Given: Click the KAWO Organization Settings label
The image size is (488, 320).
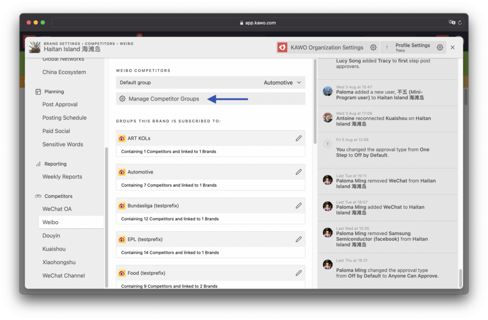Looking at the screenshot, I should 327,47.
